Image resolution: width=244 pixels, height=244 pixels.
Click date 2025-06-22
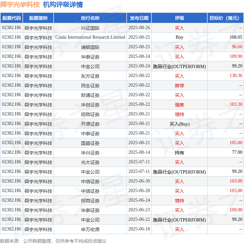139,219
